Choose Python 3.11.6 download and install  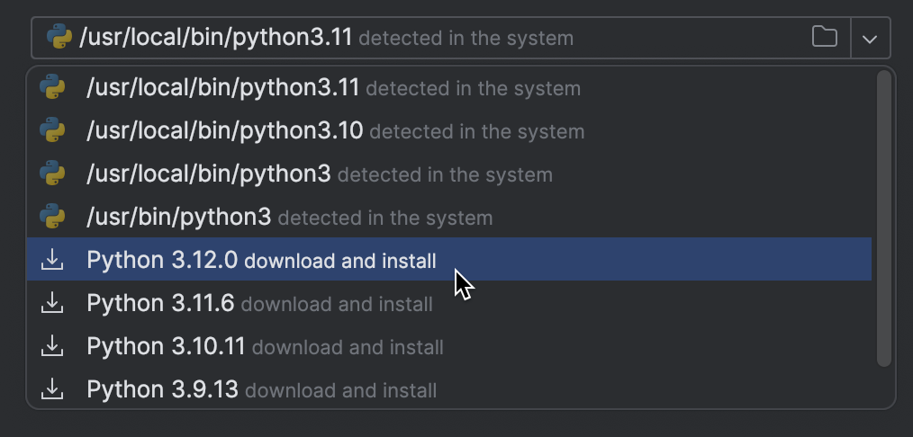(259, 304)
